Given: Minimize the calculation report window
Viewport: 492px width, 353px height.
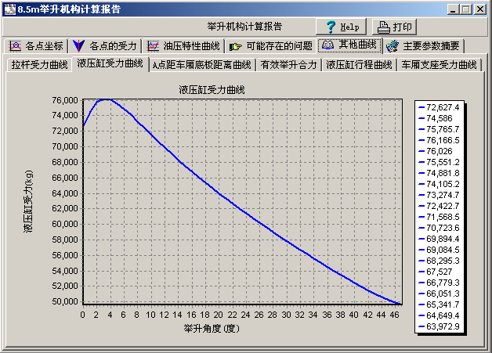Looking at the screenshot, I should tap(453, 9).
